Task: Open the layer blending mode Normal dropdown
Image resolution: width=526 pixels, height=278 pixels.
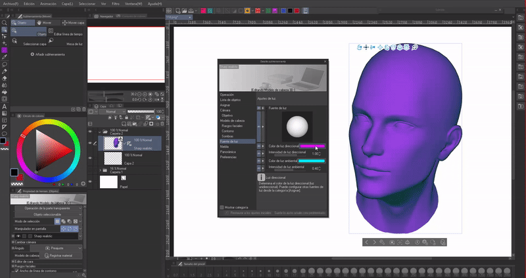Action: pos(112,111)
